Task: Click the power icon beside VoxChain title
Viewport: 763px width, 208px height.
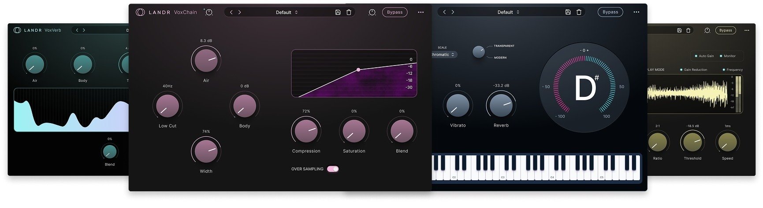Action: 209,12
